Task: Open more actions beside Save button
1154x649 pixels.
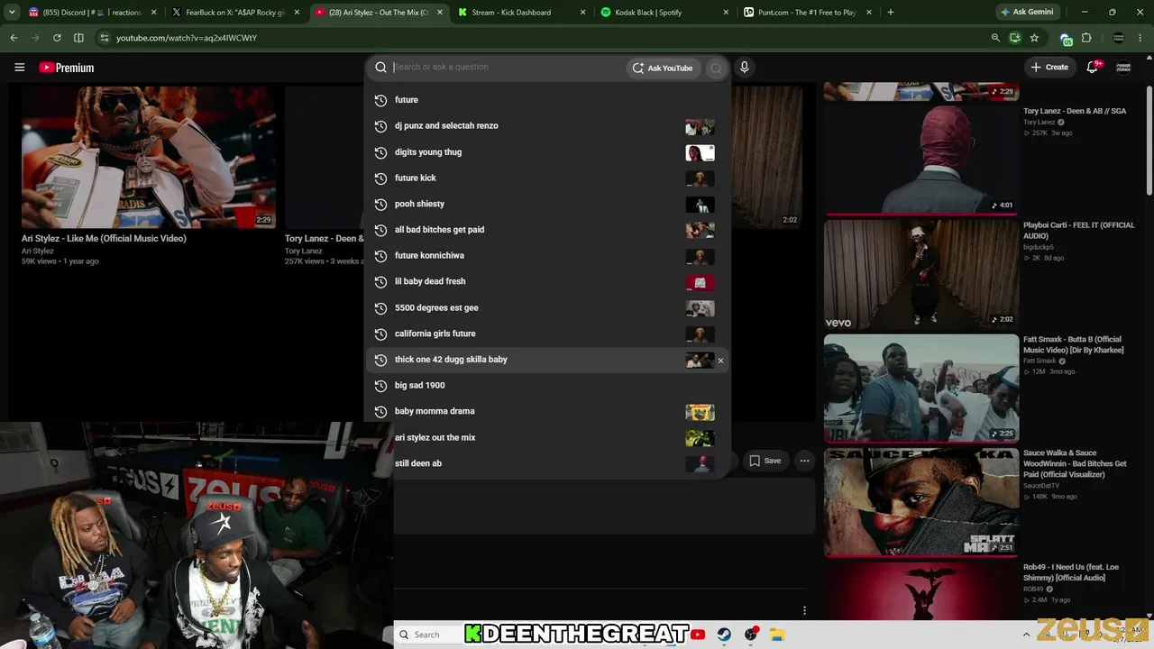Action: point(804,461)
